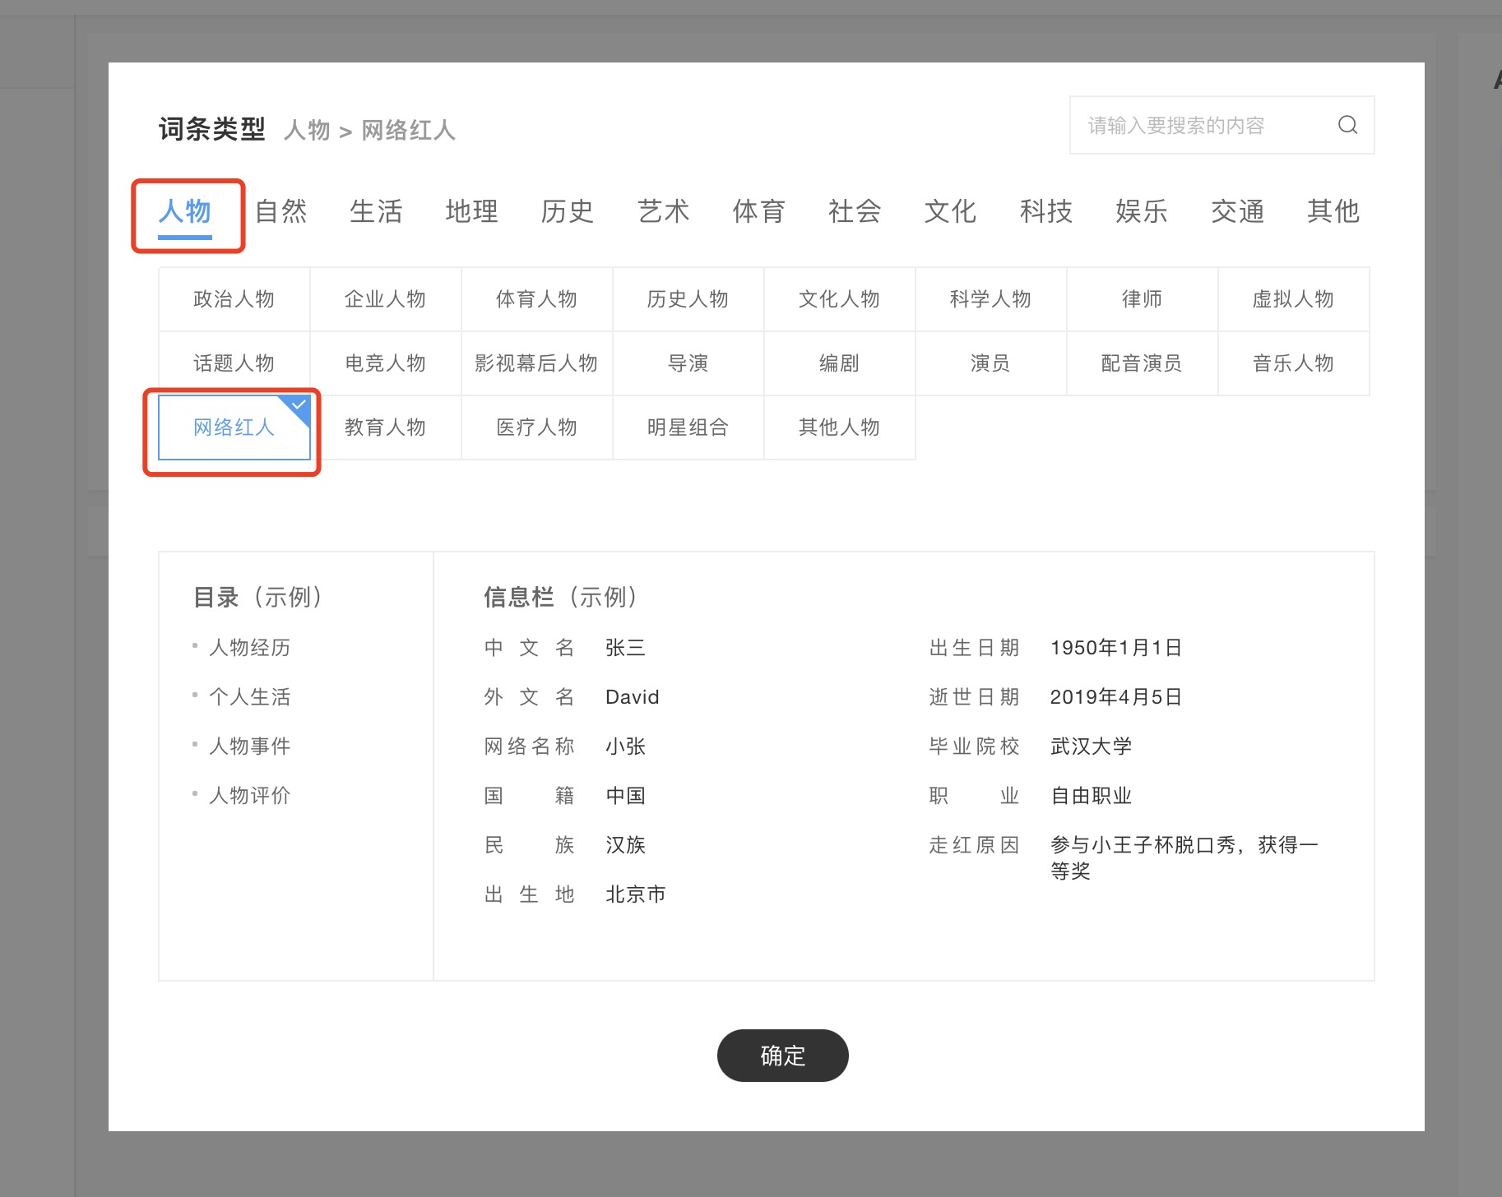Pick the 影视幕后人物 type option

click(x=537, y=363)
